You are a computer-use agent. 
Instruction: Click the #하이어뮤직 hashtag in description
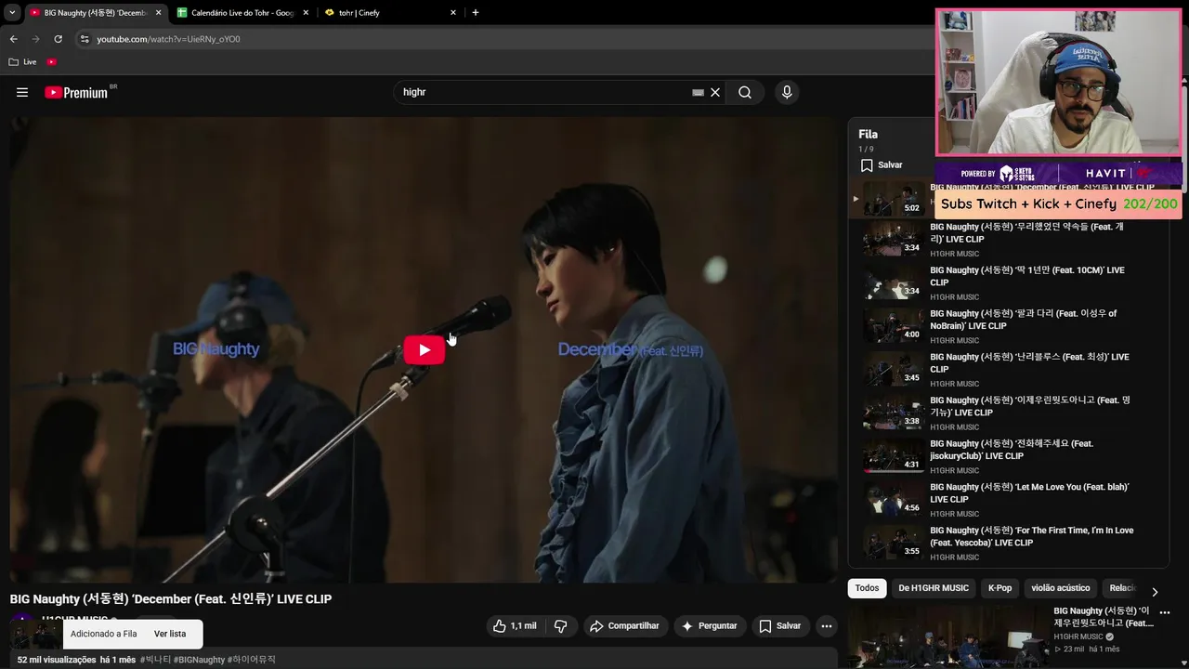click(x=251, y=660)
